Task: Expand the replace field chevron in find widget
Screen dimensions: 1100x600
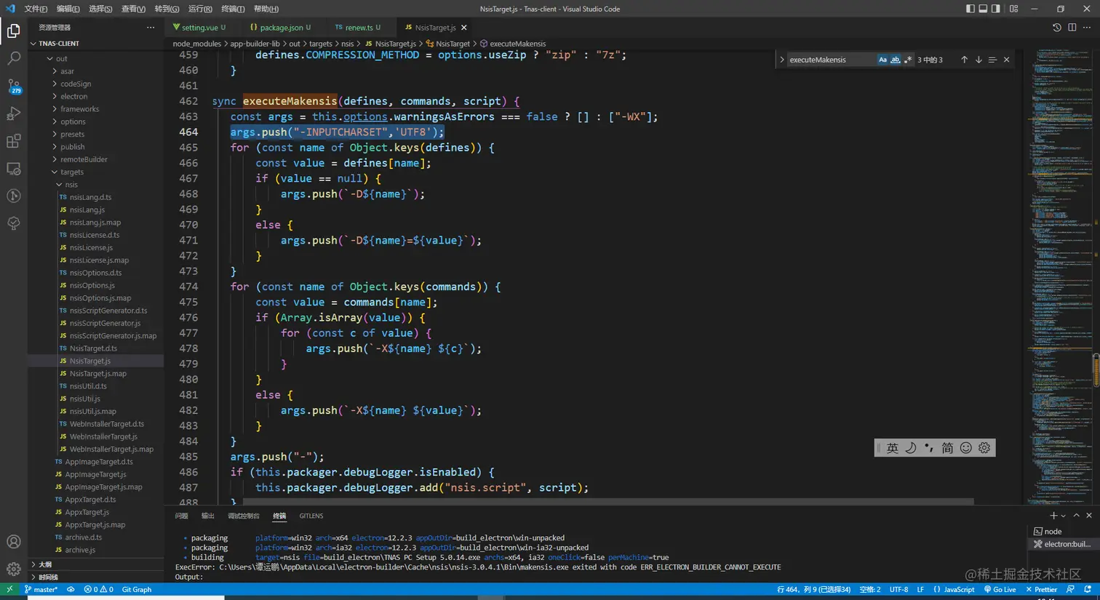Action: click(782, 60)
